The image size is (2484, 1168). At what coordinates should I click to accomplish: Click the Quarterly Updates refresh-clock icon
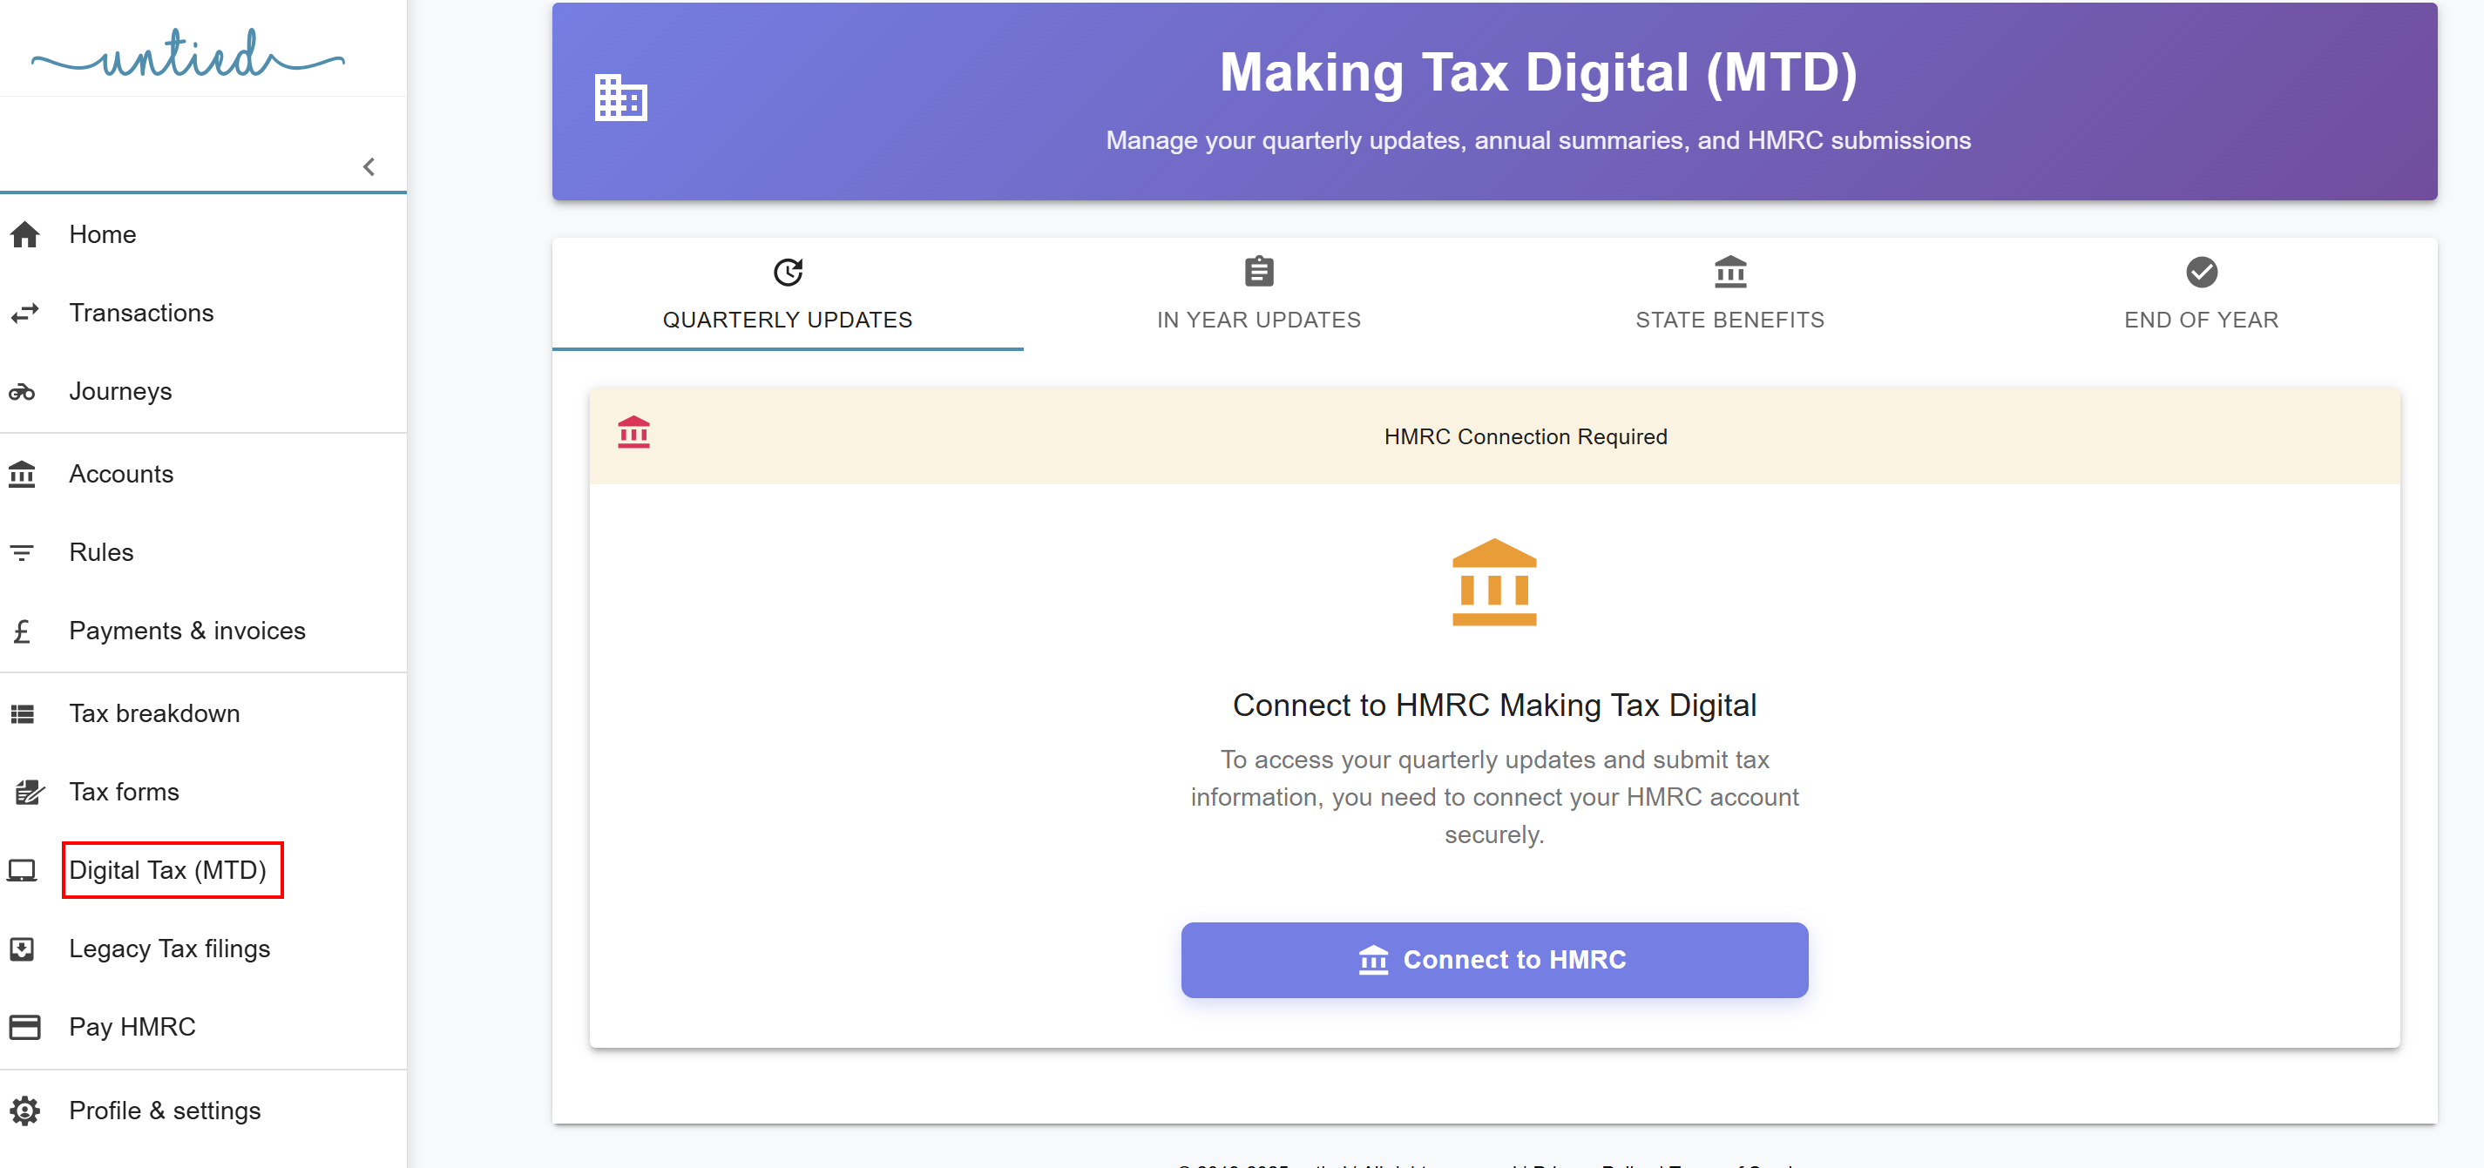pyautogui.click(x=788, y=273)
